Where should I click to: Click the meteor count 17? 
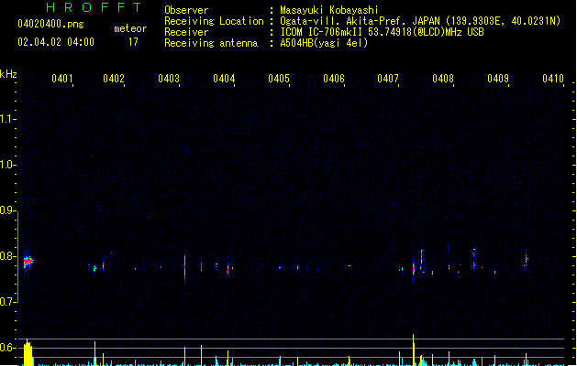[133, 42]
